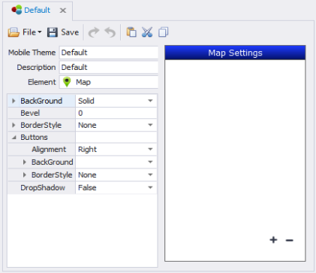Click the Paste clipboard icon
Screen dimensions: 316x273
point(131,32)
